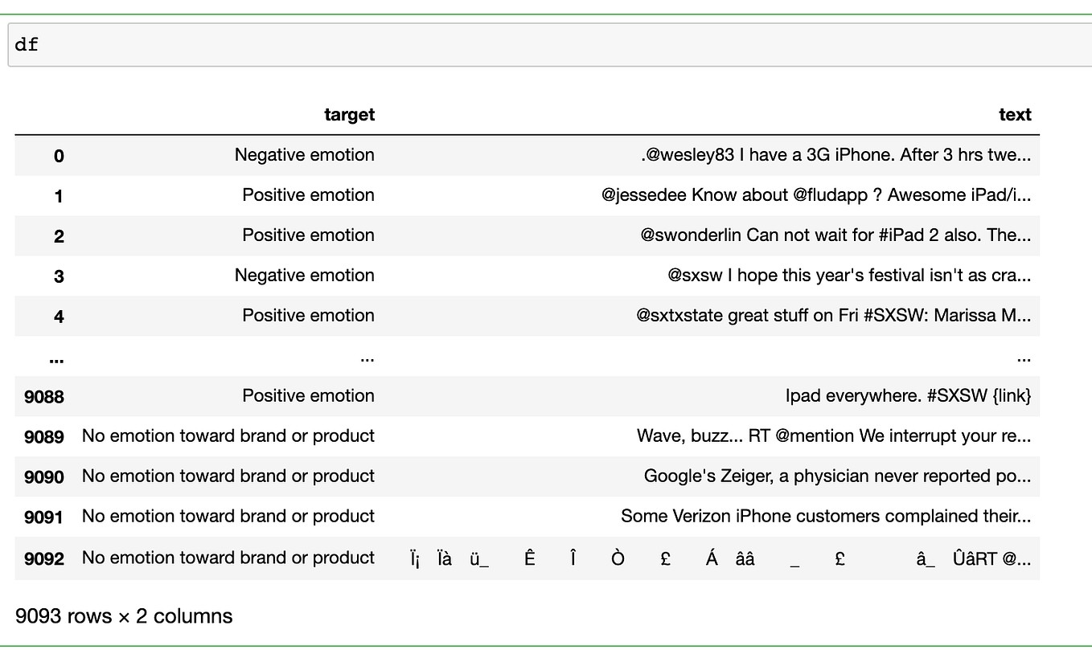1092x650 pixels.
Task: Select row index 4
Action: point(59,317)
